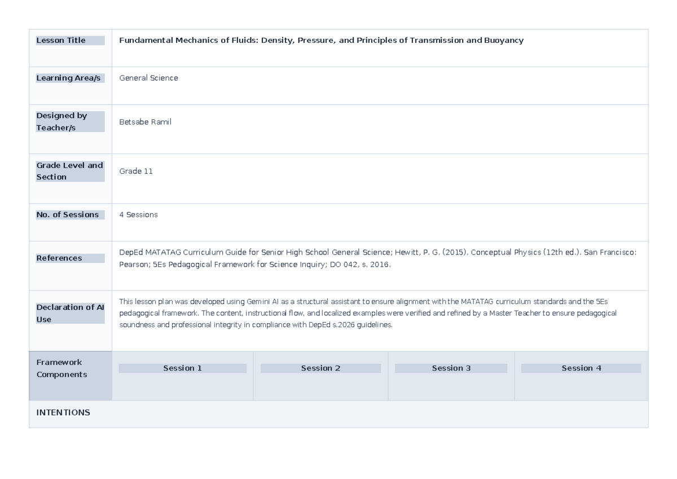
Task: Click the References label cell
Action: coord(71,258)
